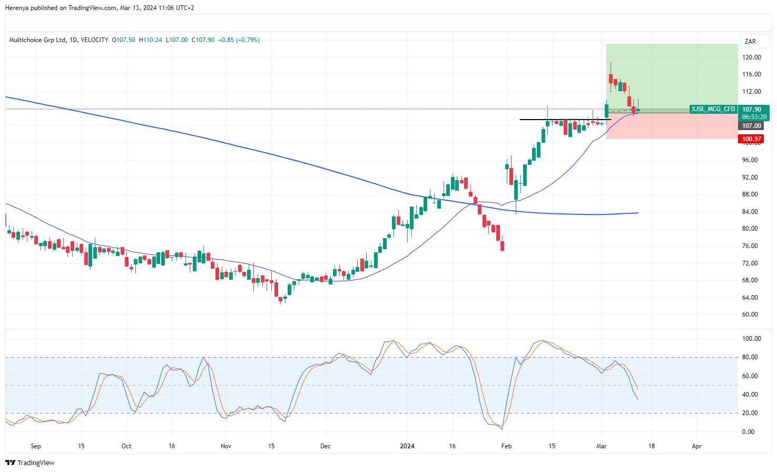The width and height of the screenshot is (777, 472).
Task: Click the low value L107.00
Action: 177,40
